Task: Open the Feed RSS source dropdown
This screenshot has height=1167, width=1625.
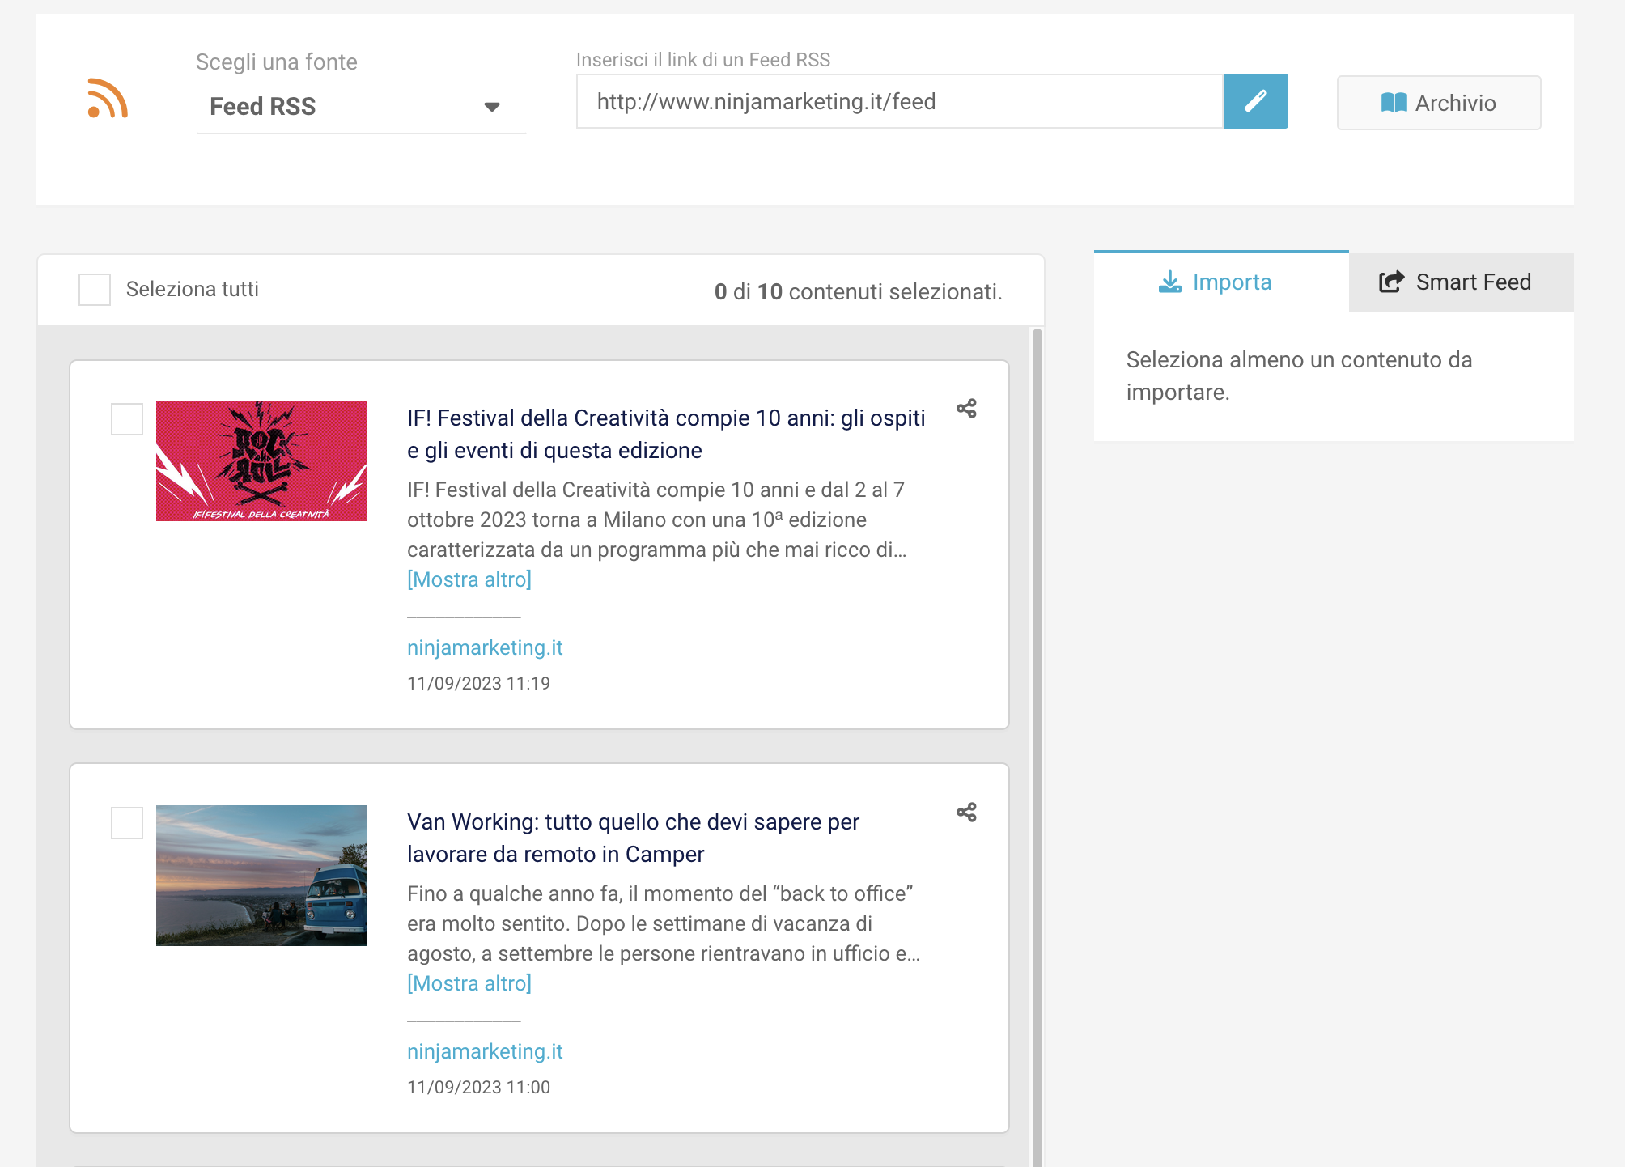Action: (x=361, y=107)
